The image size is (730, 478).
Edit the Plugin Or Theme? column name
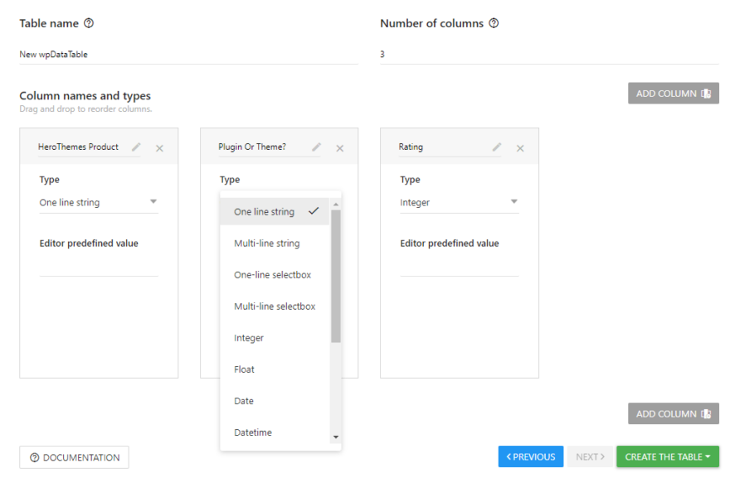coord(315,147)
